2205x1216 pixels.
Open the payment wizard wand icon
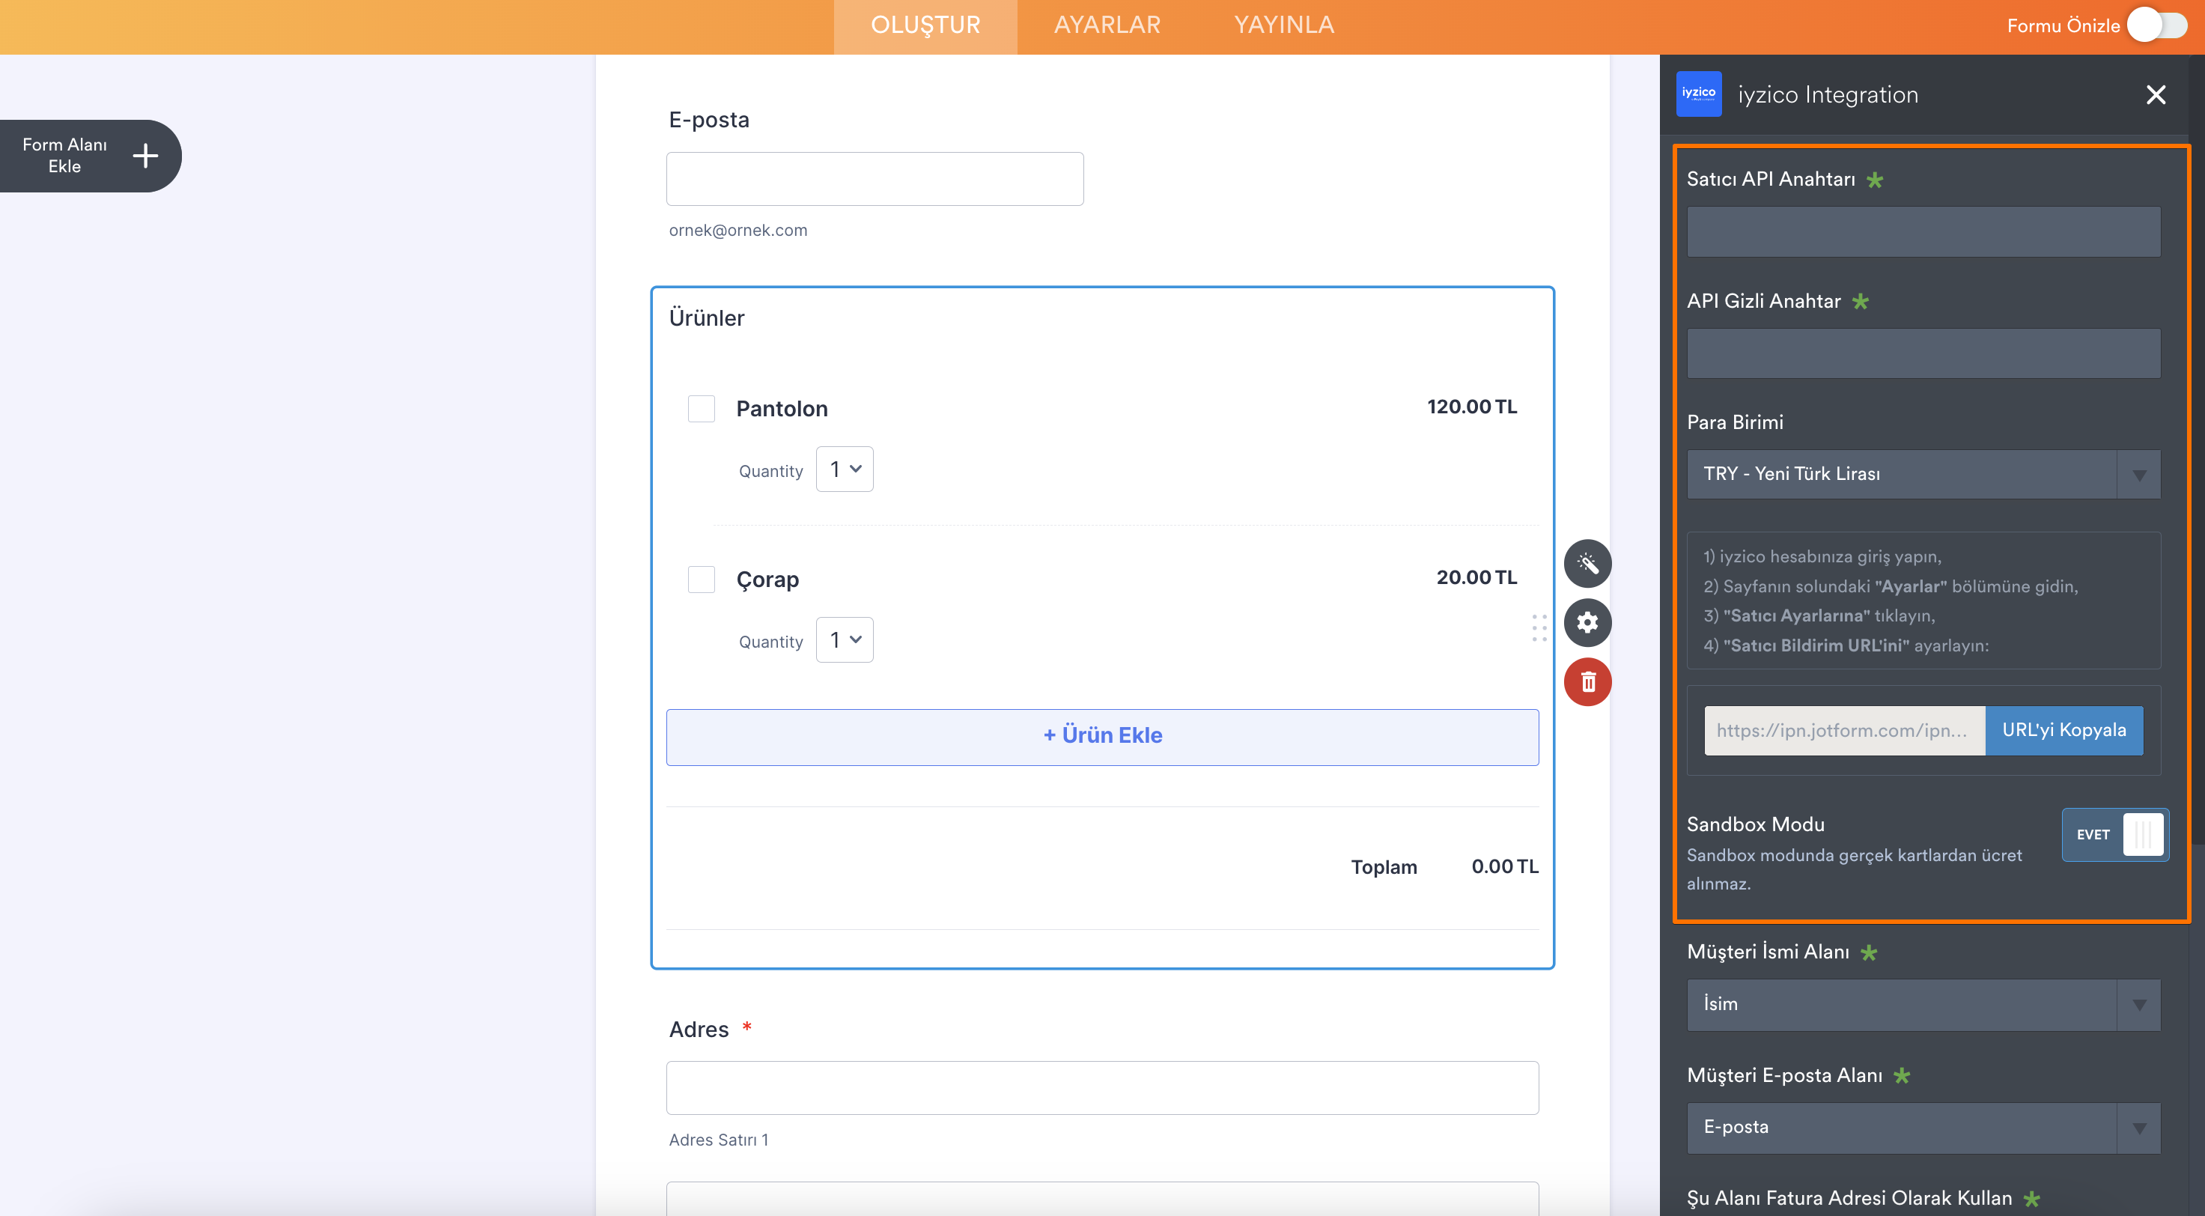tap(1587, 563)
